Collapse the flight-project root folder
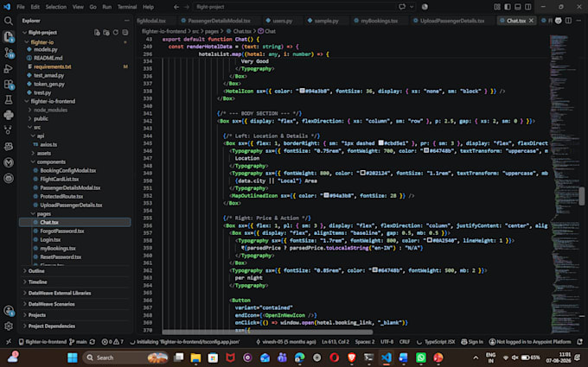Viewport: 588px width, 367px height. pos(25,33)
